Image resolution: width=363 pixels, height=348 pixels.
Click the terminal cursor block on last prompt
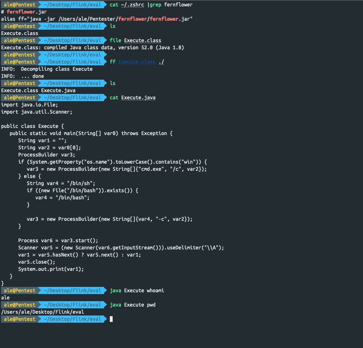[111, 319]
